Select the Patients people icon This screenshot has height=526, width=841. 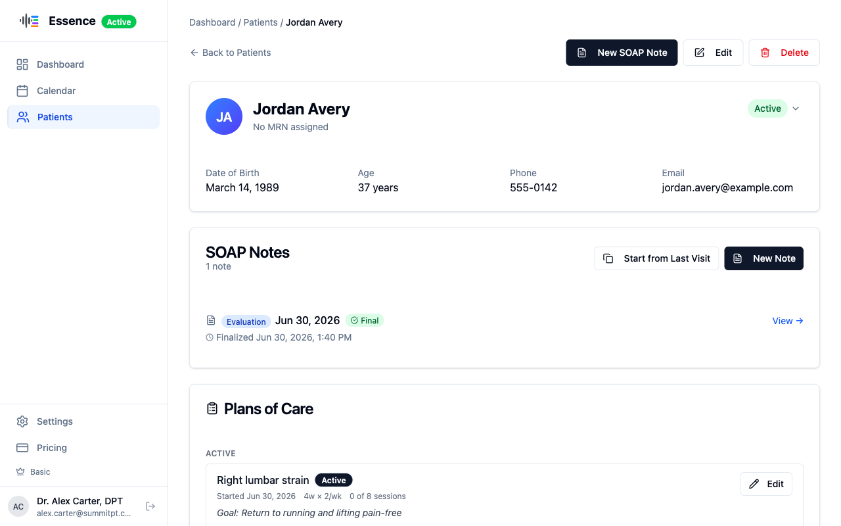23,117
